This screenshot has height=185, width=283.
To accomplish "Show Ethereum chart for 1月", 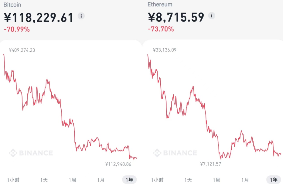I will pos(245,180).
